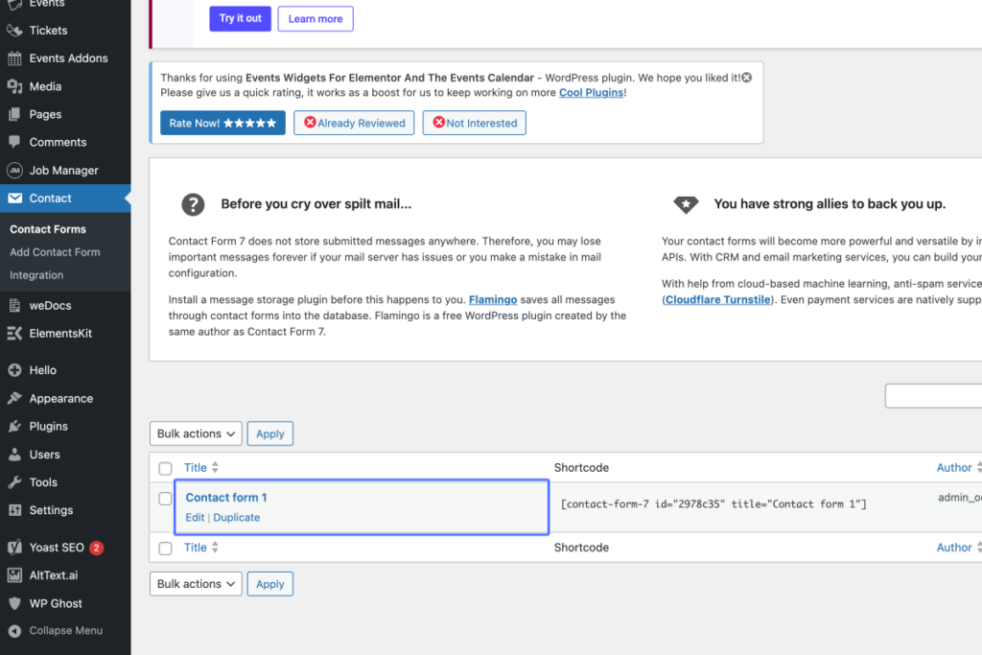Open the Job Manager menu
The height and width of the screenshot is (655, 982).
coord(65,171)
